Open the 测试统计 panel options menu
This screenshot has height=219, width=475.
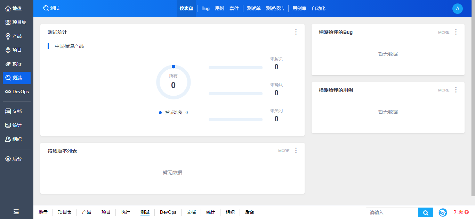296,32
